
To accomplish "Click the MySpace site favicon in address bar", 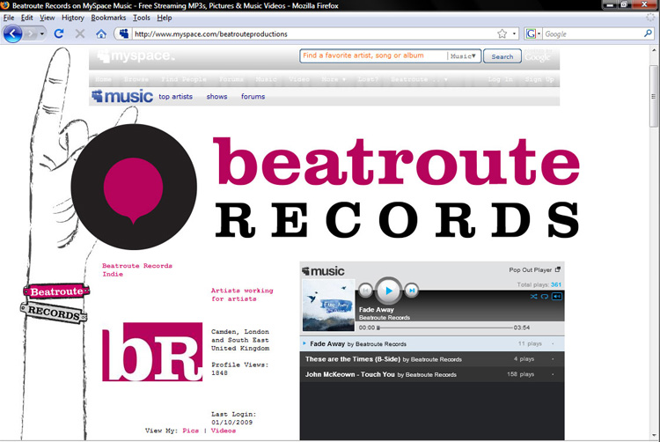I will pos(124,33).
